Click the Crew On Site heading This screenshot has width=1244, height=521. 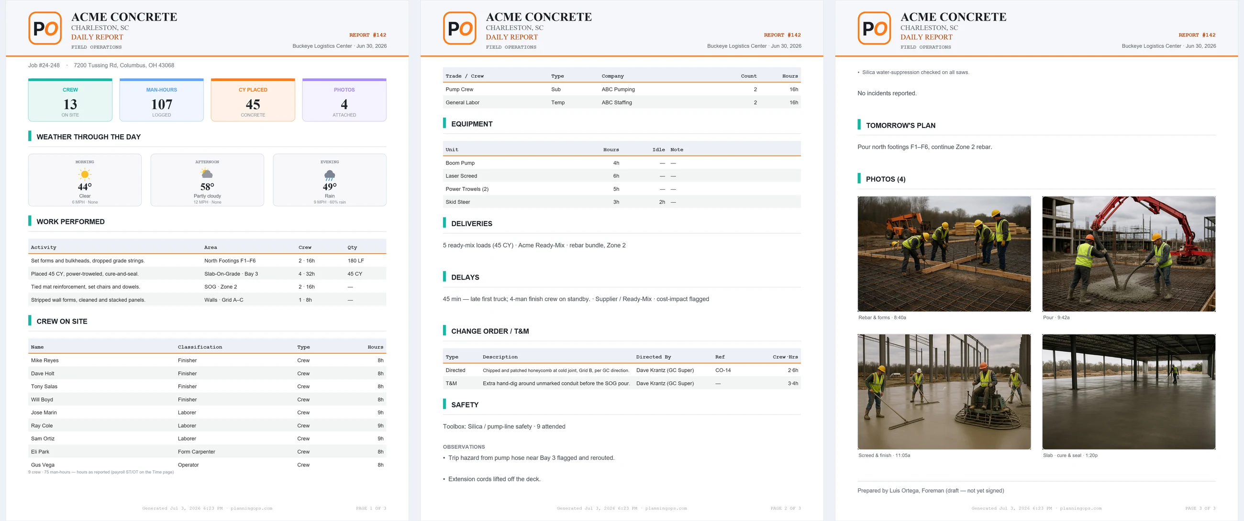(x=62, y=321)
